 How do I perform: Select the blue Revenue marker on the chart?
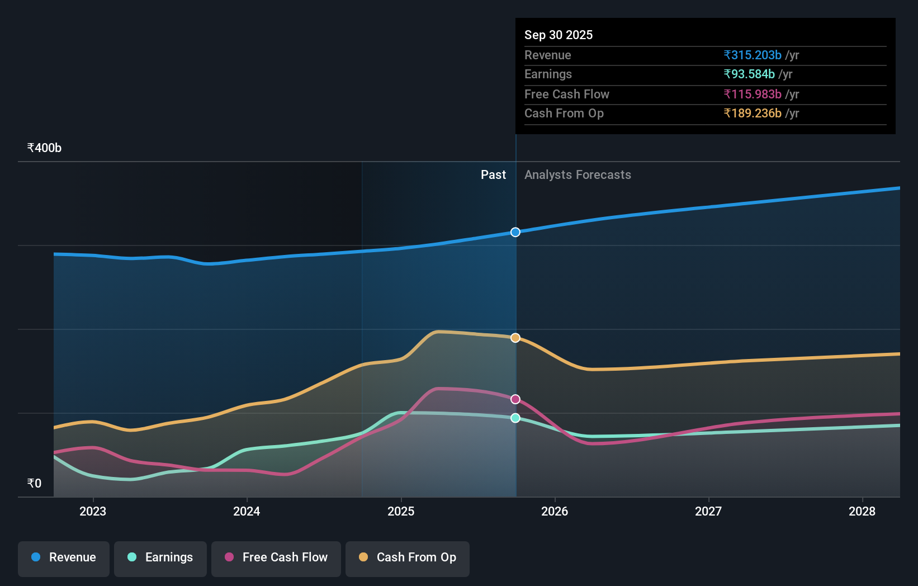click(x=515, y=232)
